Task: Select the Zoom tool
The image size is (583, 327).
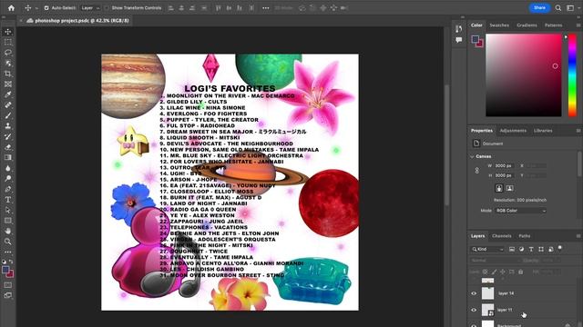Action: point(8,242)
